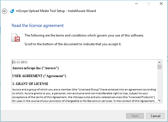The width and height of the screenshot is (168, 122).
Task: Click the license scrollbar up arrow
Action: [x=159, y=62]
